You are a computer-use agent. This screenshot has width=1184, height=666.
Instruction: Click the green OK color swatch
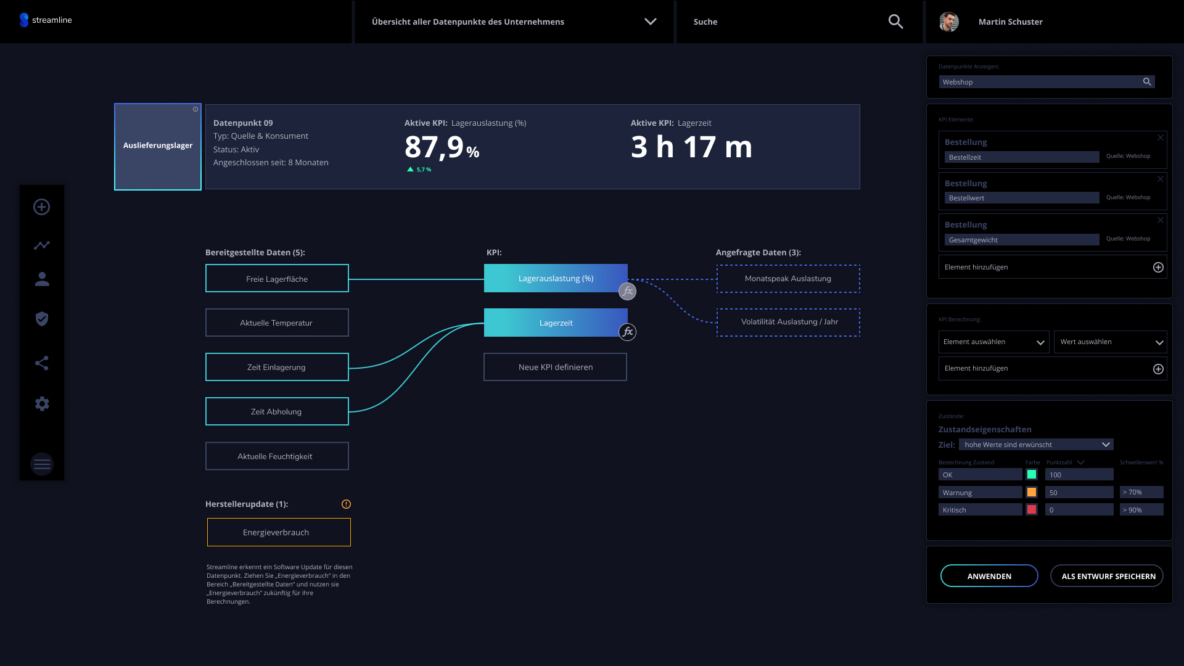1031,474
